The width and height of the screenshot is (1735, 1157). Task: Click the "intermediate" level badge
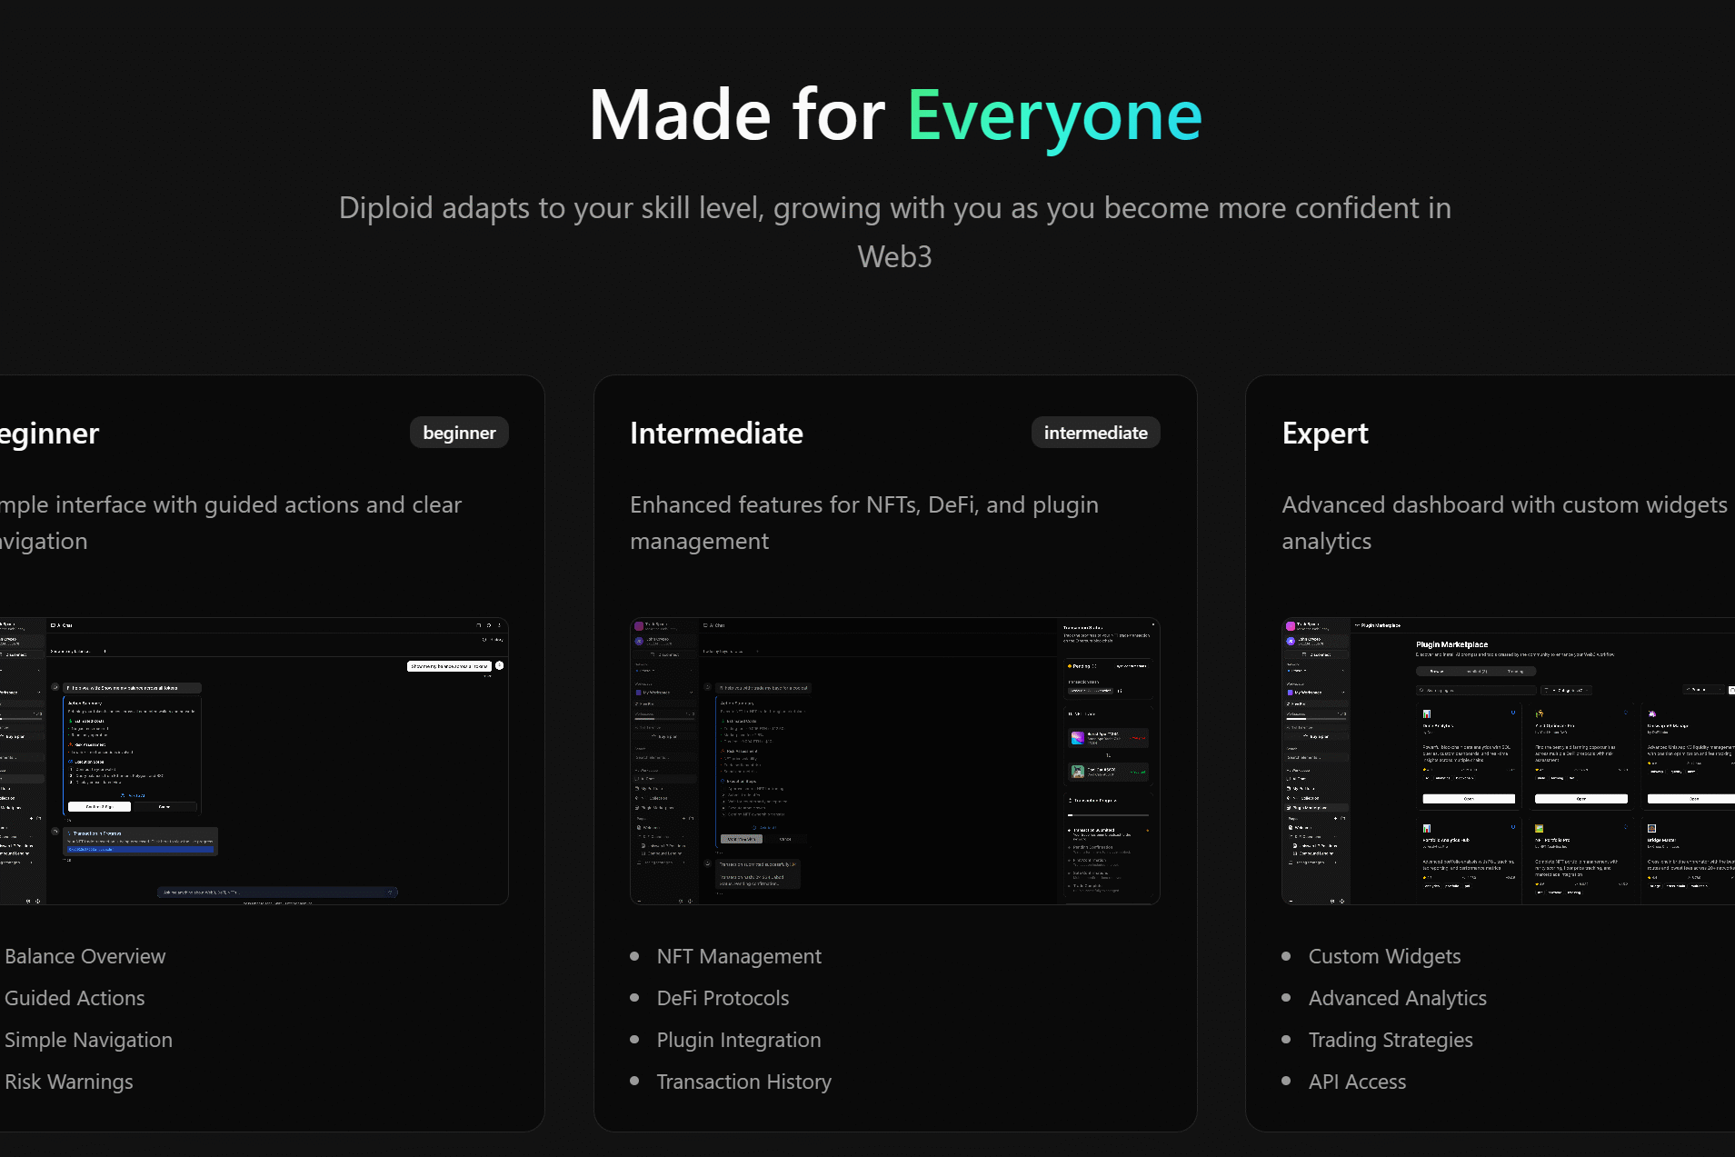click(1095, 433)
